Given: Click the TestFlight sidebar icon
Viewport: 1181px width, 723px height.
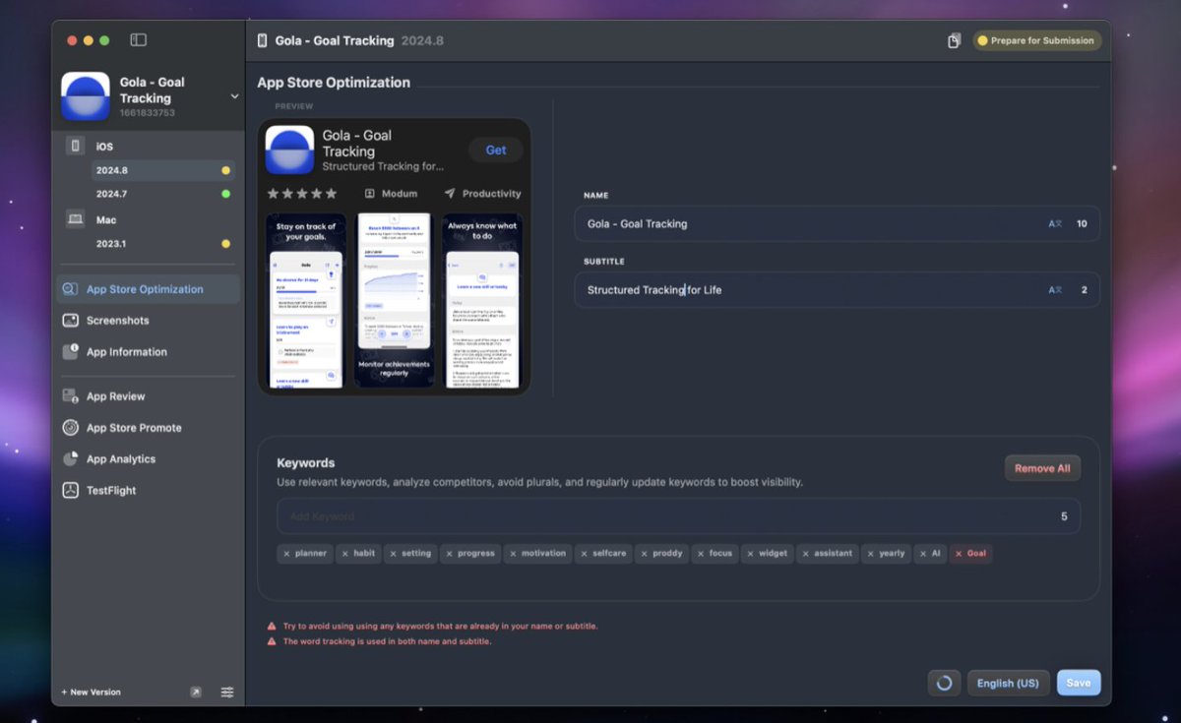Looking at the screenshot, I should (70, 491).
